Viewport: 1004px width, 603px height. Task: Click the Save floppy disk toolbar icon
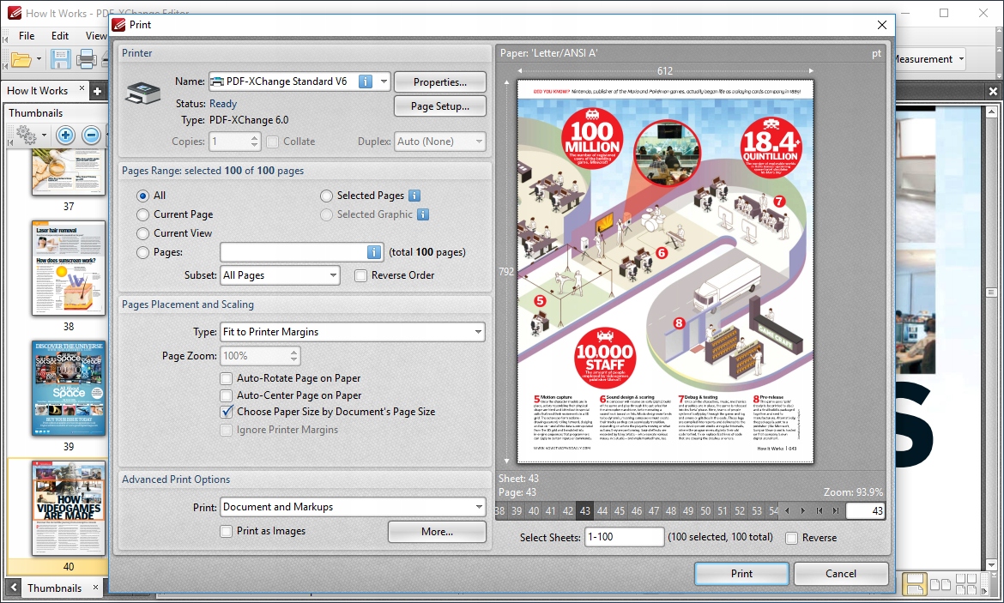pyautogui.click(x=60, y=59)
